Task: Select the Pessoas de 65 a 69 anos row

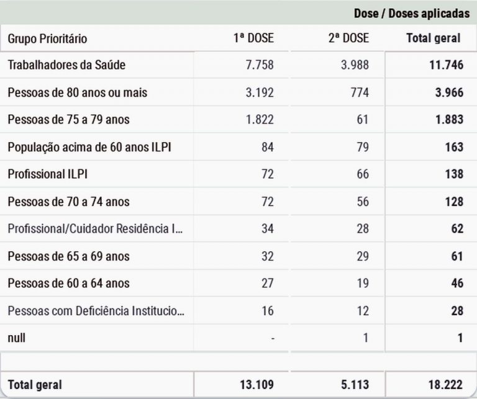Action: [x=68, y=256]
